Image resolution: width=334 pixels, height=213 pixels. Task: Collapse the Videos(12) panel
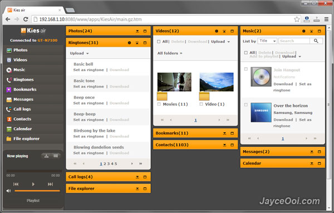224,31
